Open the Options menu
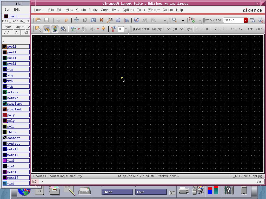Image resolution: width=266 pixels, height=199 pixels. [128, 10]
